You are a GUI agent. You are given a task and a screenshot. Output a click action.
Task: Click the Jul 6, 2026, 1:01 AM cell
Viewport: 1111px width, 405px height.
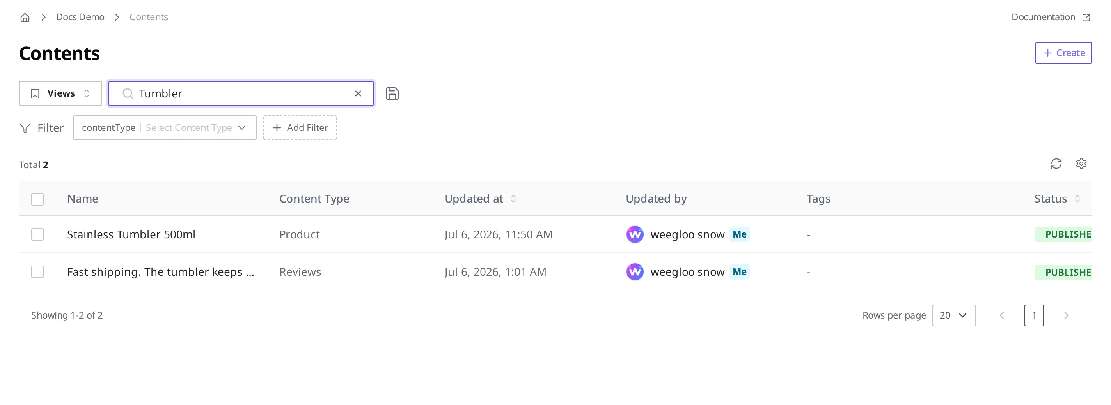(495, 272)
